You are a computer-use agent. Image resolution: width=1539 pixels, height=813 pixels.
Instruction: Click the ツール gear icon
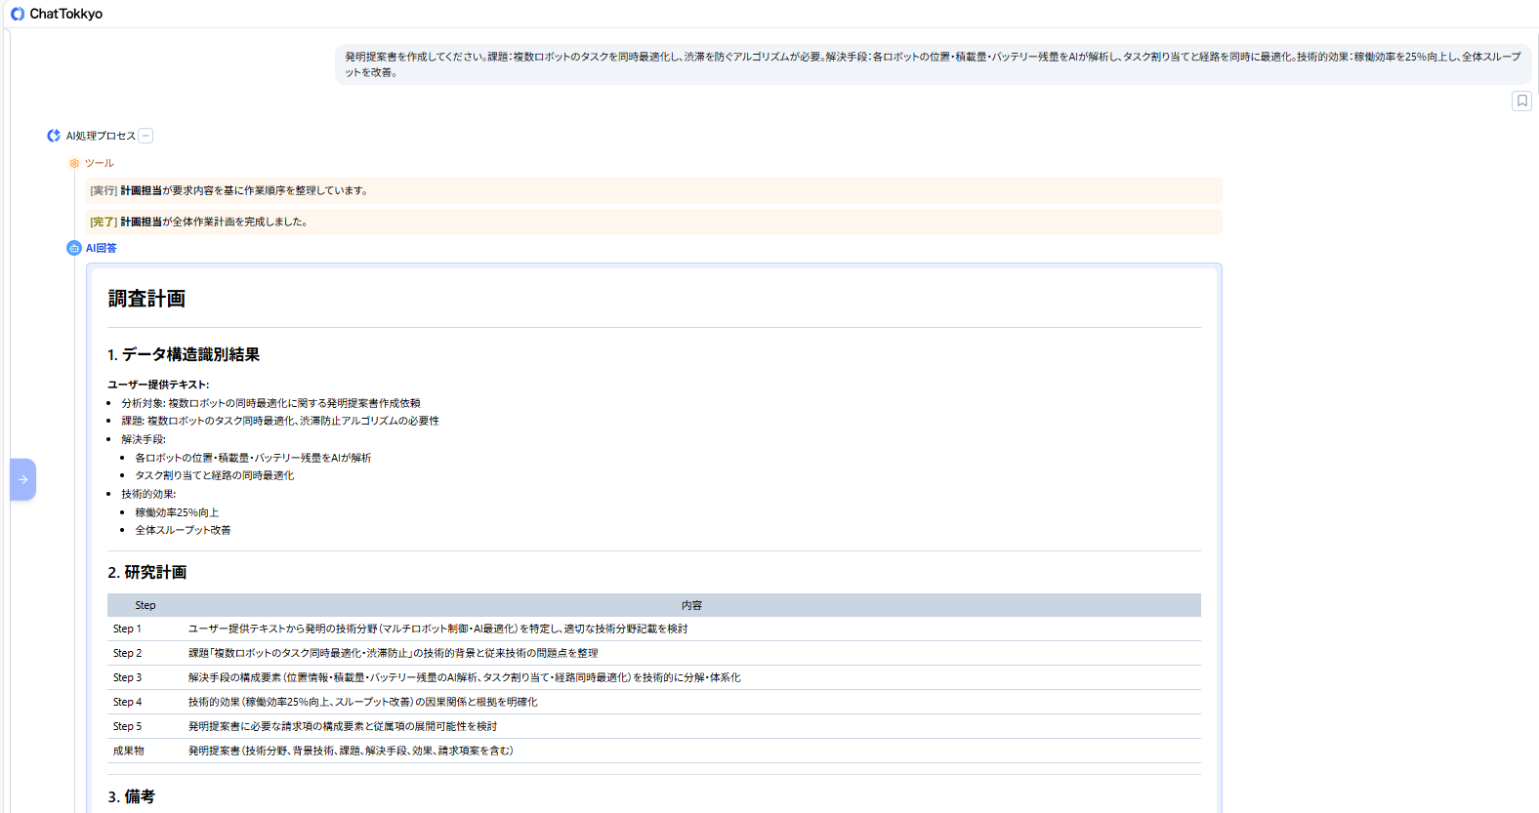(74, 163)
